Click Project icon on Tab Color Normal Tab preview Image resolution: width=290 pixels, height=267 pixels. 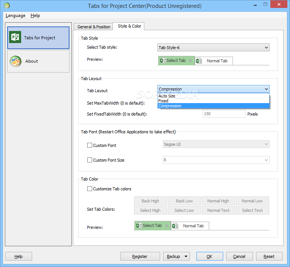pyautogui.click(x=175, y=226)
